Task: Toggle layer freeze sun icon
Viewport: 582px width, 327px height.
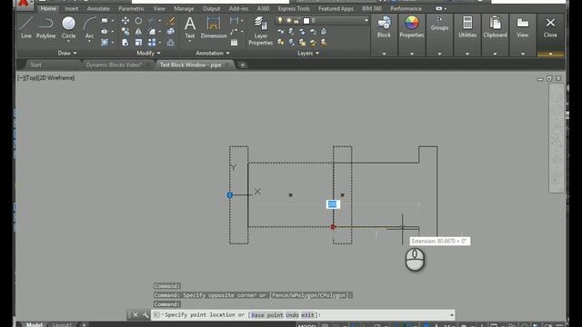Action: (x=289, y=20)
